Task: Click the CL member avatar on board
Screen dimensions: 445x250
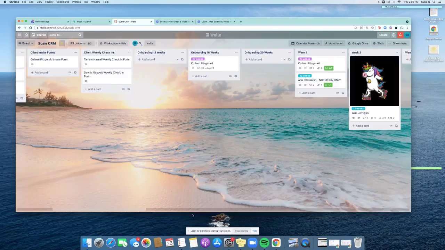Action: coord(140,43)
